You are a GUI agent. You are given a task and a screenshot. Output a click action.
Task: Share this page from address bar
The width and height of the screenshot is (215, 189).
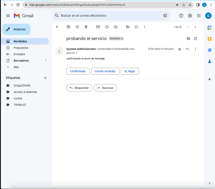(184, 5)
